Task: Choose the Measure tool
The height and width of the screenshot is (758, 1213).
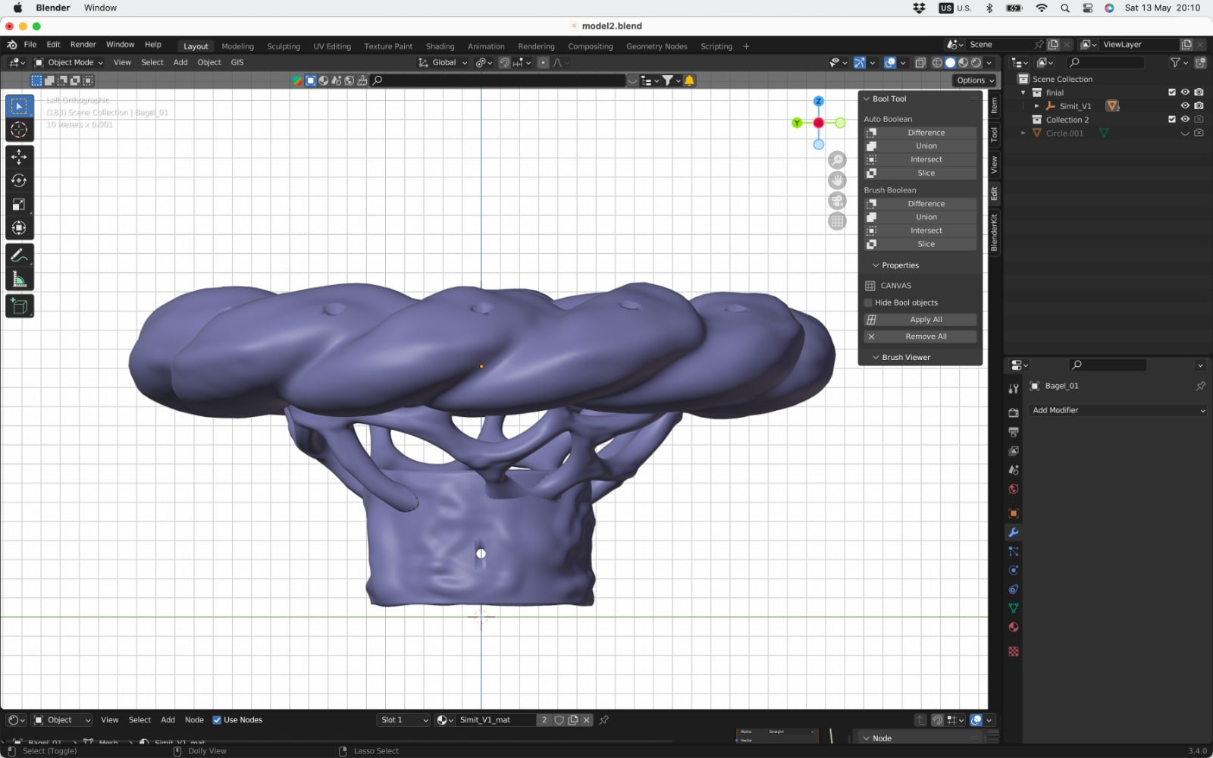Action: pyautogui.click(x=19, y=280)
